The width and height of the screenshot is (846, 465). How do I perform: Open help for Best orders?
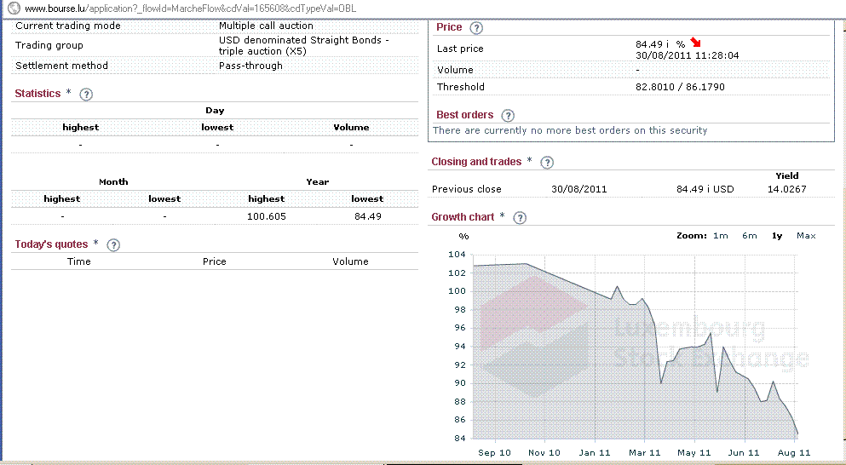coord(509,116)
